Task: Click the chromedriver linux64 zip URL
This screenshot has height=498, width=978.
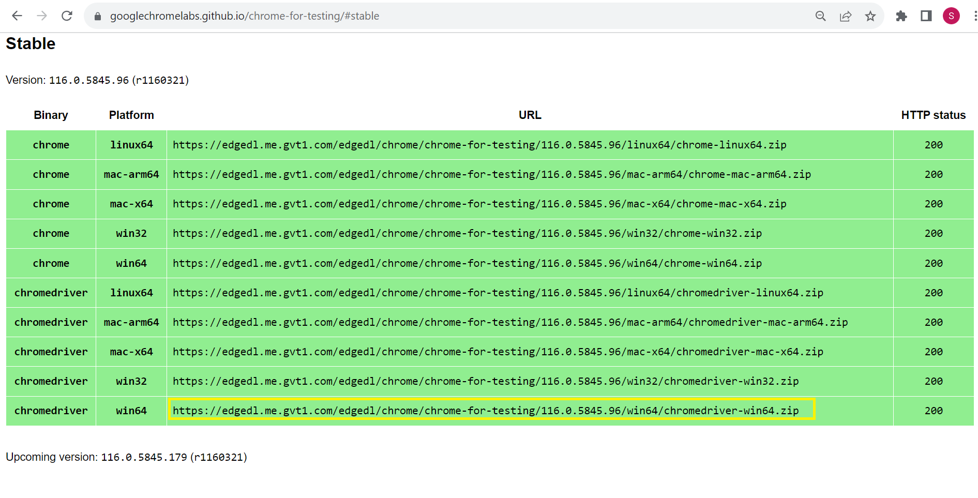Action: pyautogui.click(x=498, y=293)
